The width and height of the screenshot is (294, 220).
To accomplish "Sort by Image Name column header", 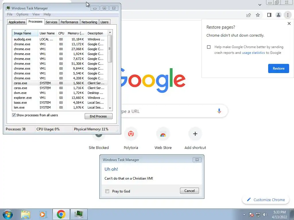I will [x=25, y=33].
